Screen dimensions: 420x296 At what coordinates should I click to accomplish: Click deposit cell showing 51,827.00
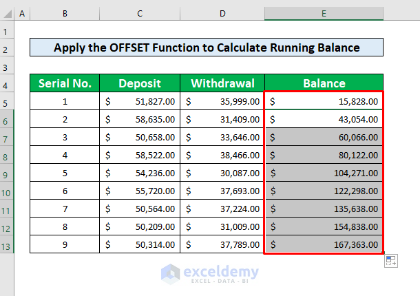point(140,101)
